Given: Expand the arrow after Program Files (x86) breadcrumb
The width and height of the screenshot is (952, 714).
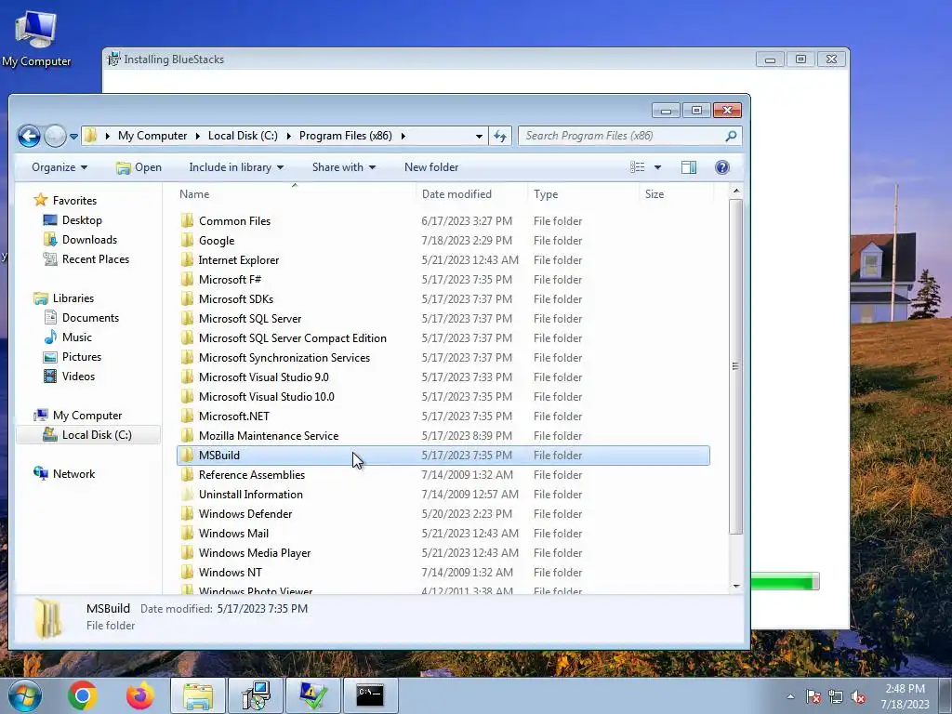Looking at the screenshot, I should click(x=403, y=136).
